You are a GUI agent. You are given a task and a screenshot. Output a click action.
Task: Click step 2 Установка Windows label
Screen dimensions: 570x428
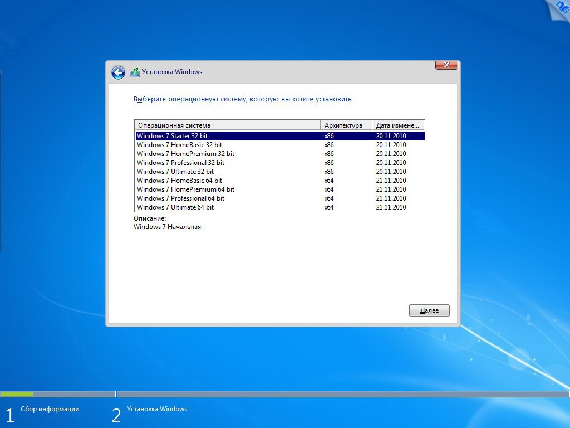[x=157, y=409]
